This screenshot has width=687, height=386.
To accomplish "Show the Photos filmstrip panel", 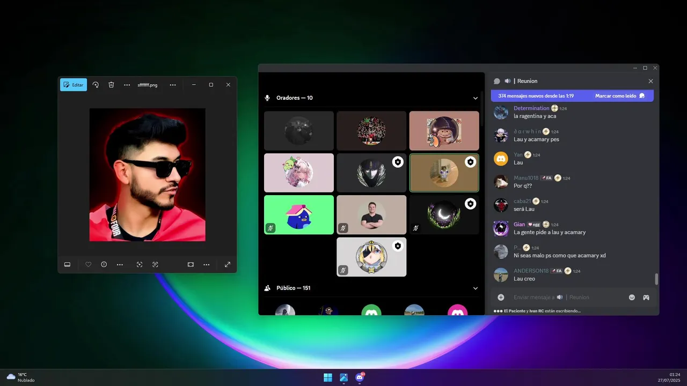I will pyautogui.click(x=68, y=264).
